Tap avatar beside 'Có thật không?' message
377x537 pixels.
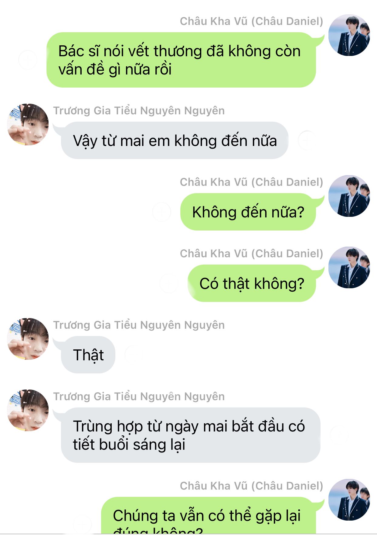click(x=349, y=267)
